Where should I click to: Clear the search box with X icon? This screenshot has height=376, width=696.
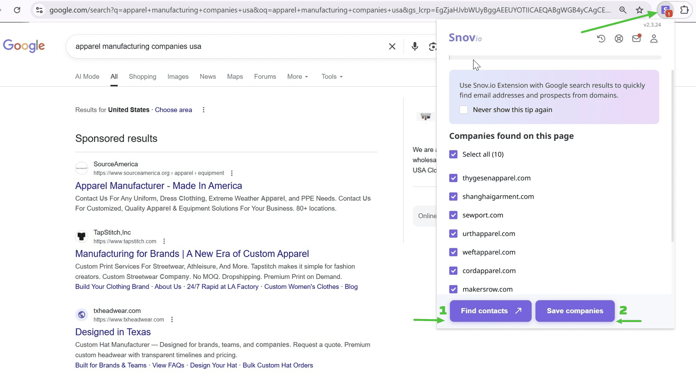tap(392, 46)
